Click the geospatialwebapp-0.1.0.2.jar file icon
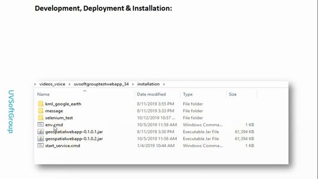The height and width of the screenshot is (179, 318). click(41, 139)
